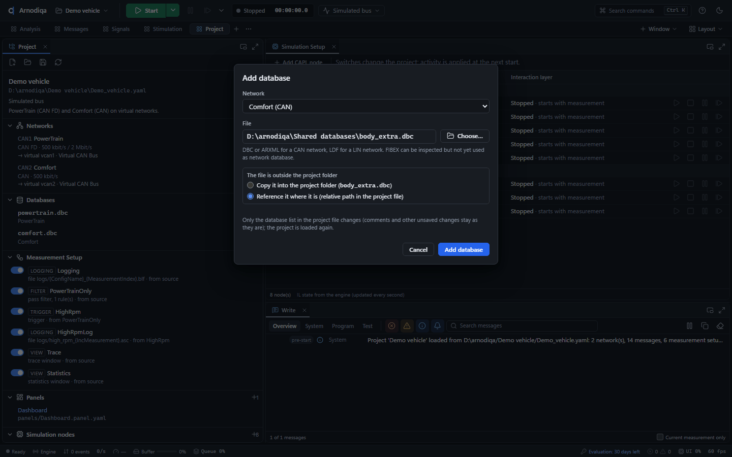This screenshot has height=457, width=732.
Task: Switch to the Signals tab
Action: coord(116,29)
